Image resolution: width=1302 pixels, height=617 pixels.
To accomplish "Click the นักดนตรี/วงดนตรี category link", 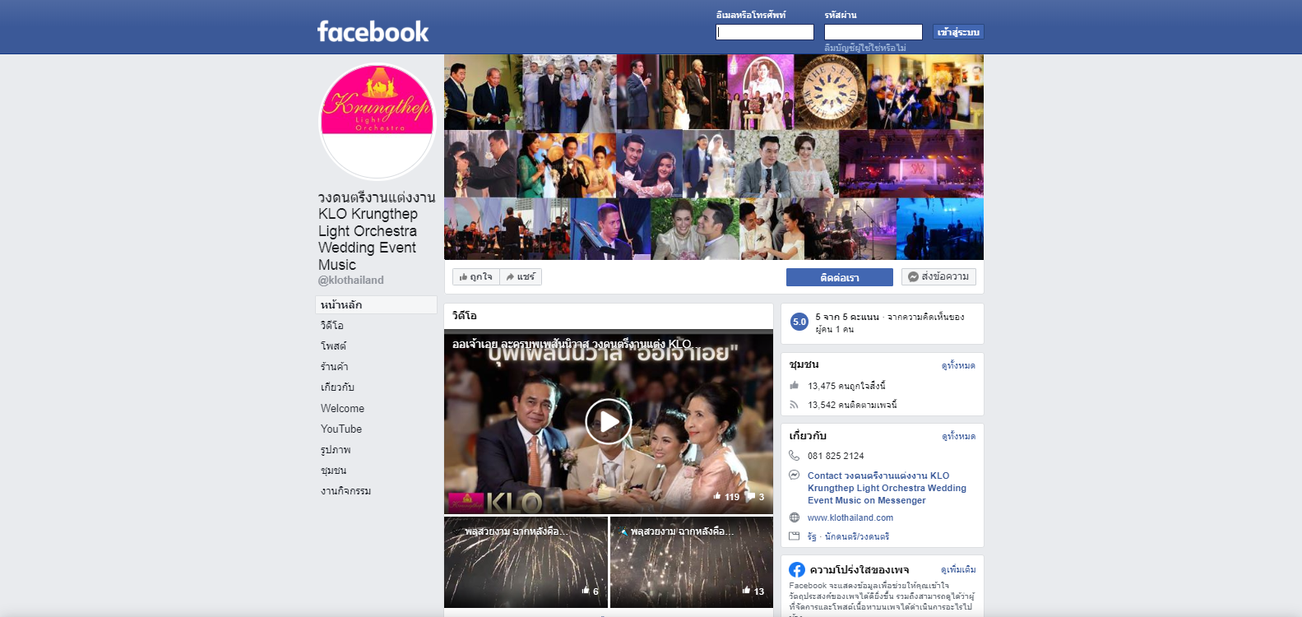I will pos(857,536).
